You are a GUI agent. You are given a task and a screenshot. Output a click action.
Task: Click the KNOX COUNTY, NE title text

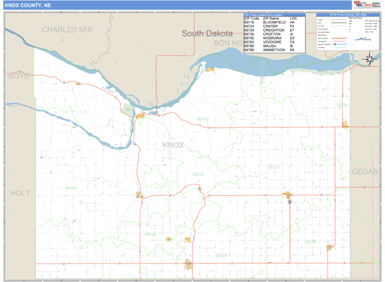28,6
